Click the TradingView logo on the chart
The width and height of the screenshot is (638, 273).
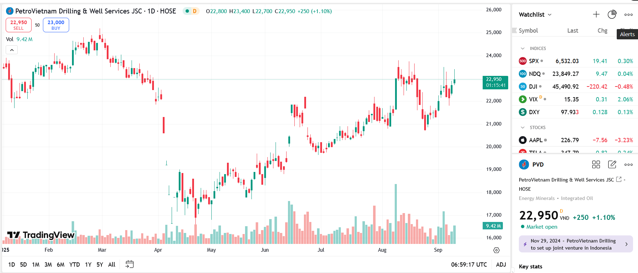tap(41, 235)
